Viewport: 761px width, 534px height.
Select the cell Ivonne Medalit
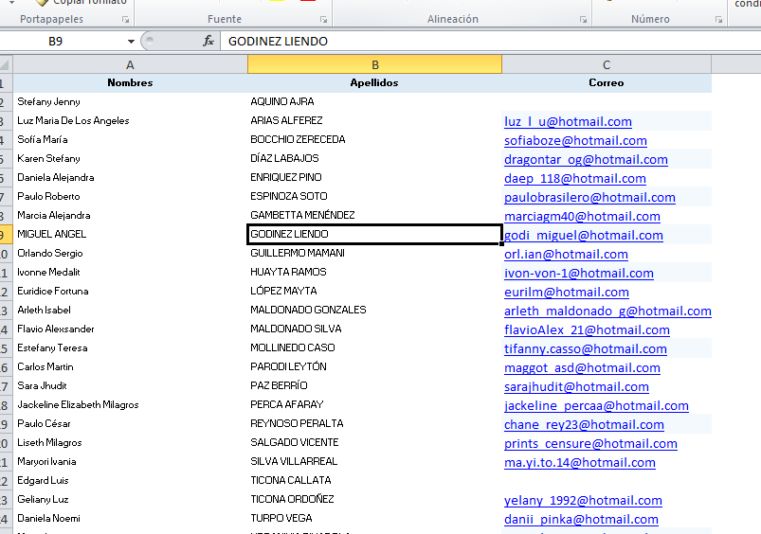tap(130, 272)
